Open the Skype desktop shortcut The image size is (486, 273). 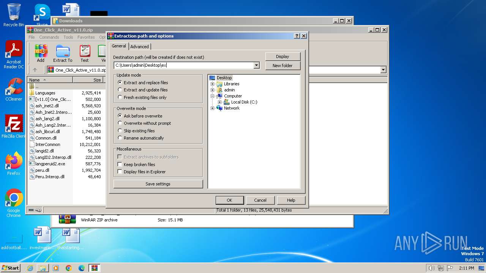[42, 14]
